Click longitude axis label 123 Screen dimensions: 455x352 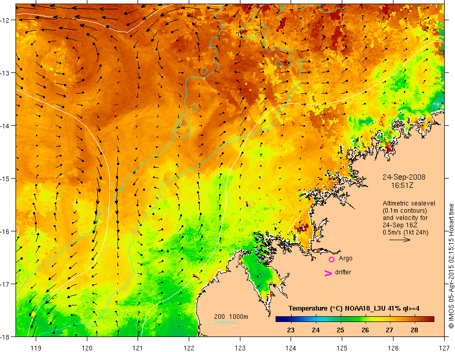(x=240, y=348)
